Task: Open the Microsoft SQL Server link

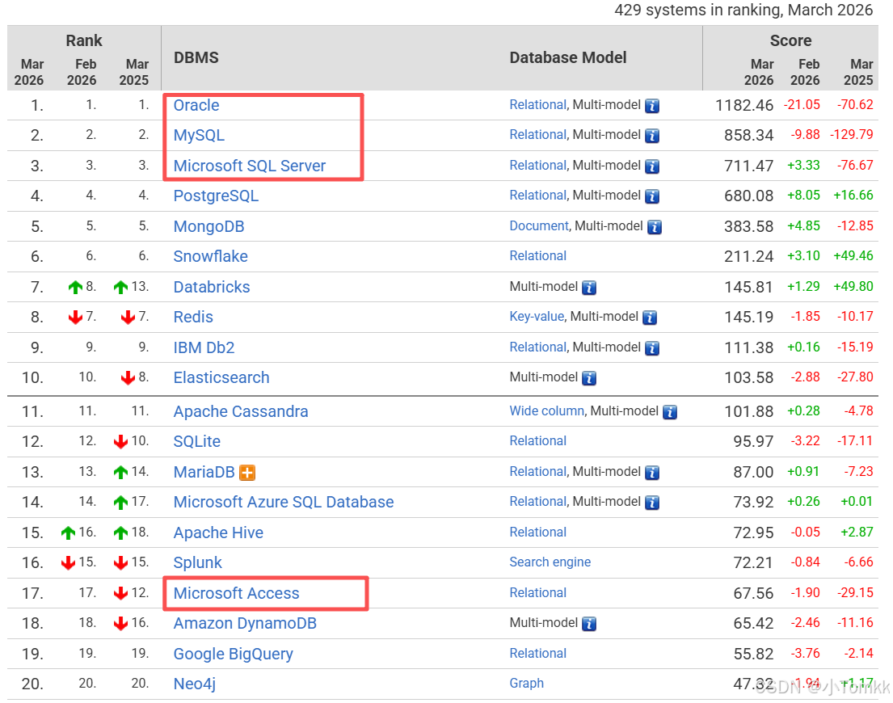Action: tap(250, 166)
